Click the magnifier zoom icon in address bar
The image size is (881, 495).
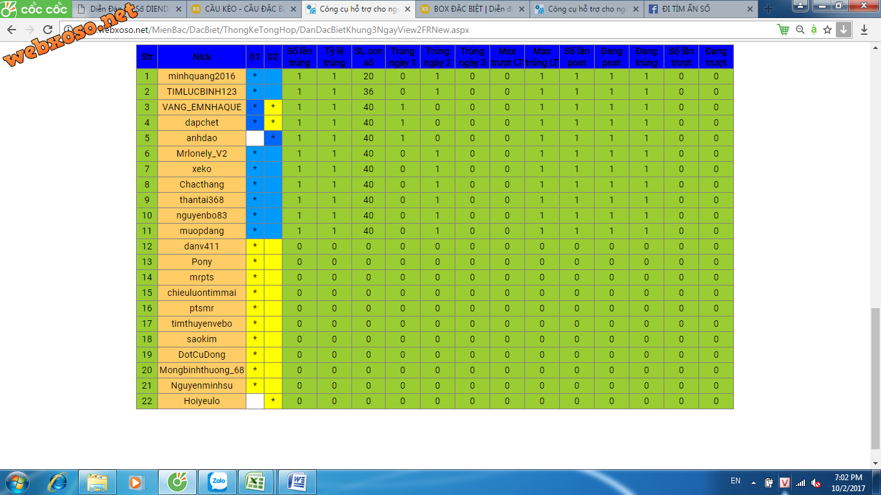click(x=800, y=30)
